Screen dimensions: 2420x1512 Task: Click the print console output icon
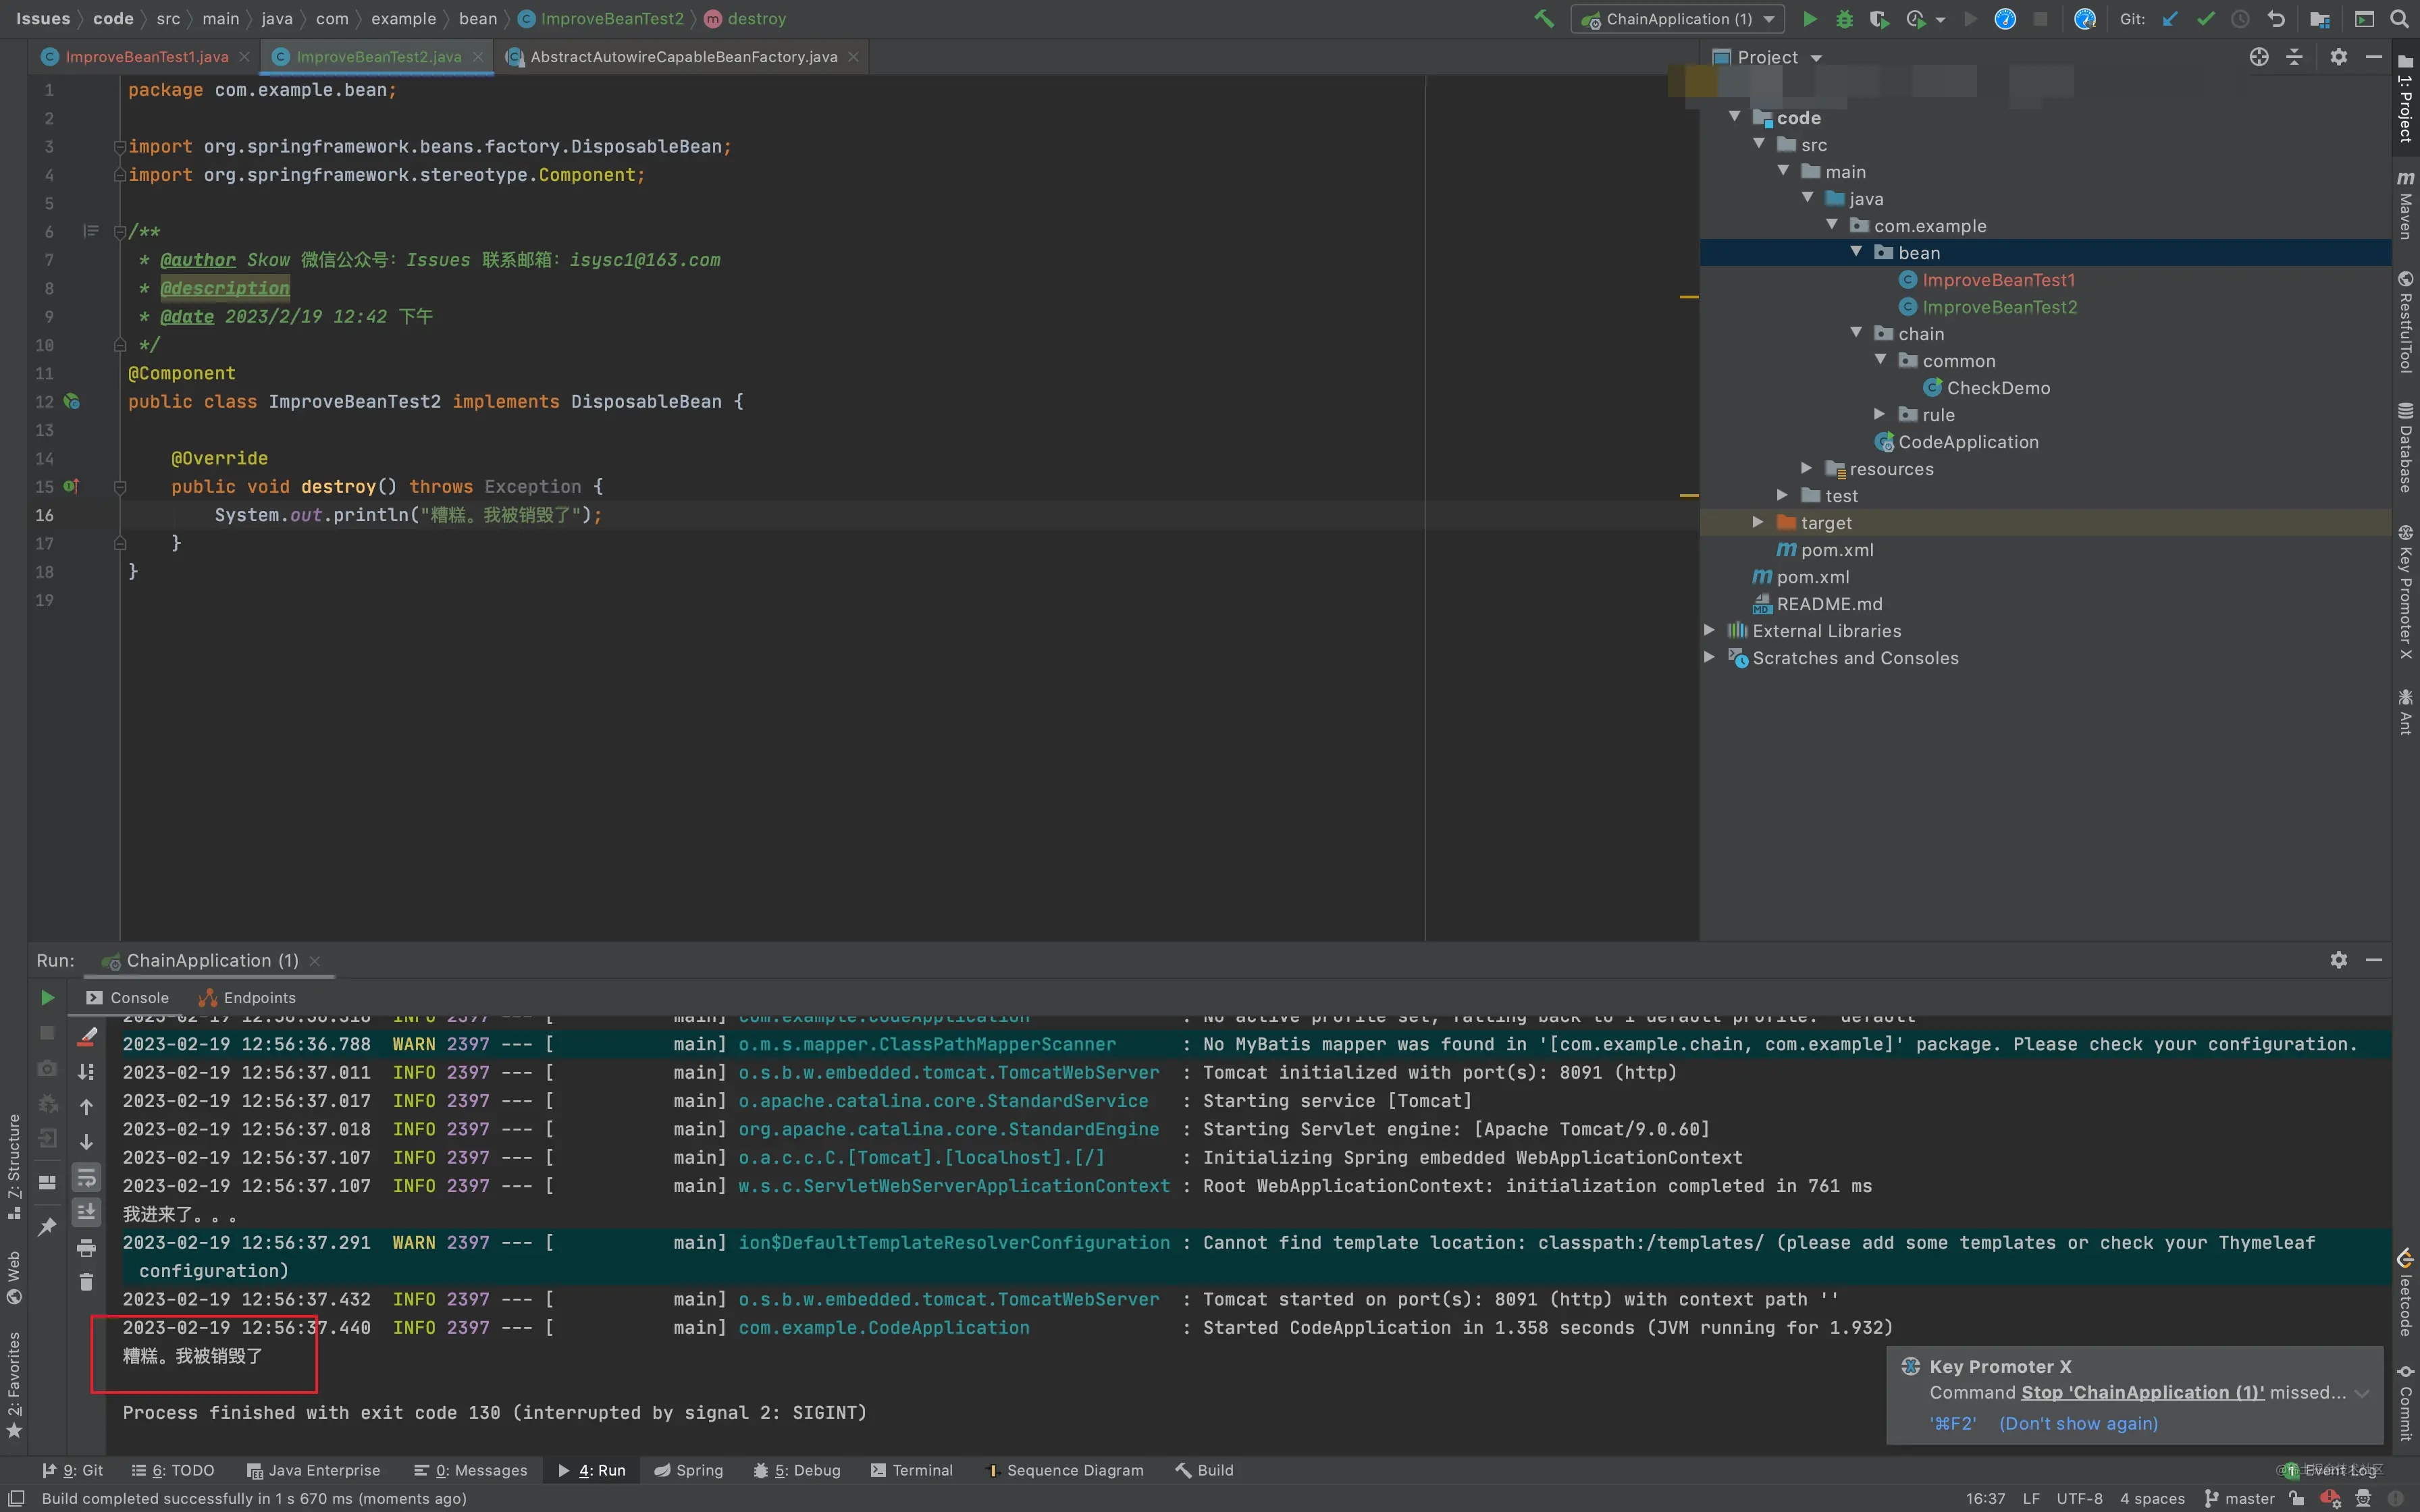pos(86,1247)
